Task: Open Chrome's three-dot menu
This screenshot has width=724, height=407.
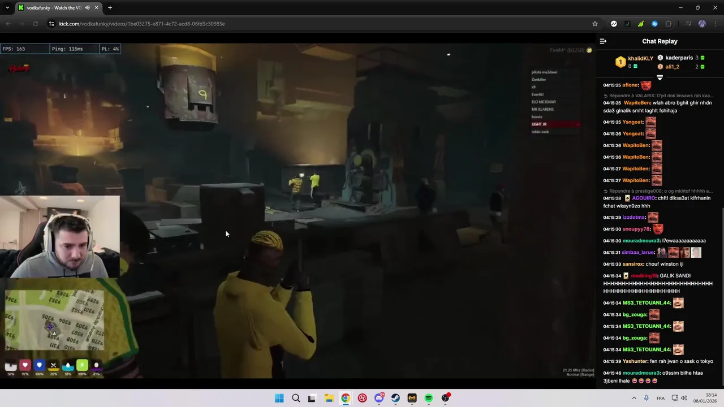Action: click(x=716, y=24)
